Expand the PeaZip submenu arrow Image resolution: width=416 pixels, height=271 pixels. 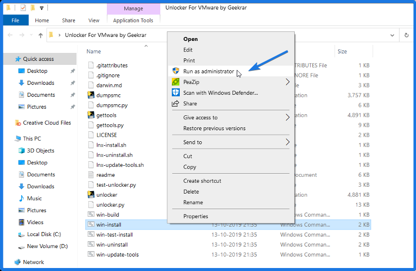click(287, 82)
